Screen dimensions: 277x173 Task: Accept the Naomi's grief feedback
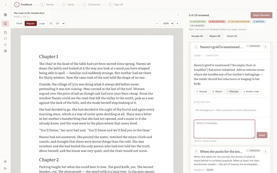pyautogui.click(x=202, y=91)
